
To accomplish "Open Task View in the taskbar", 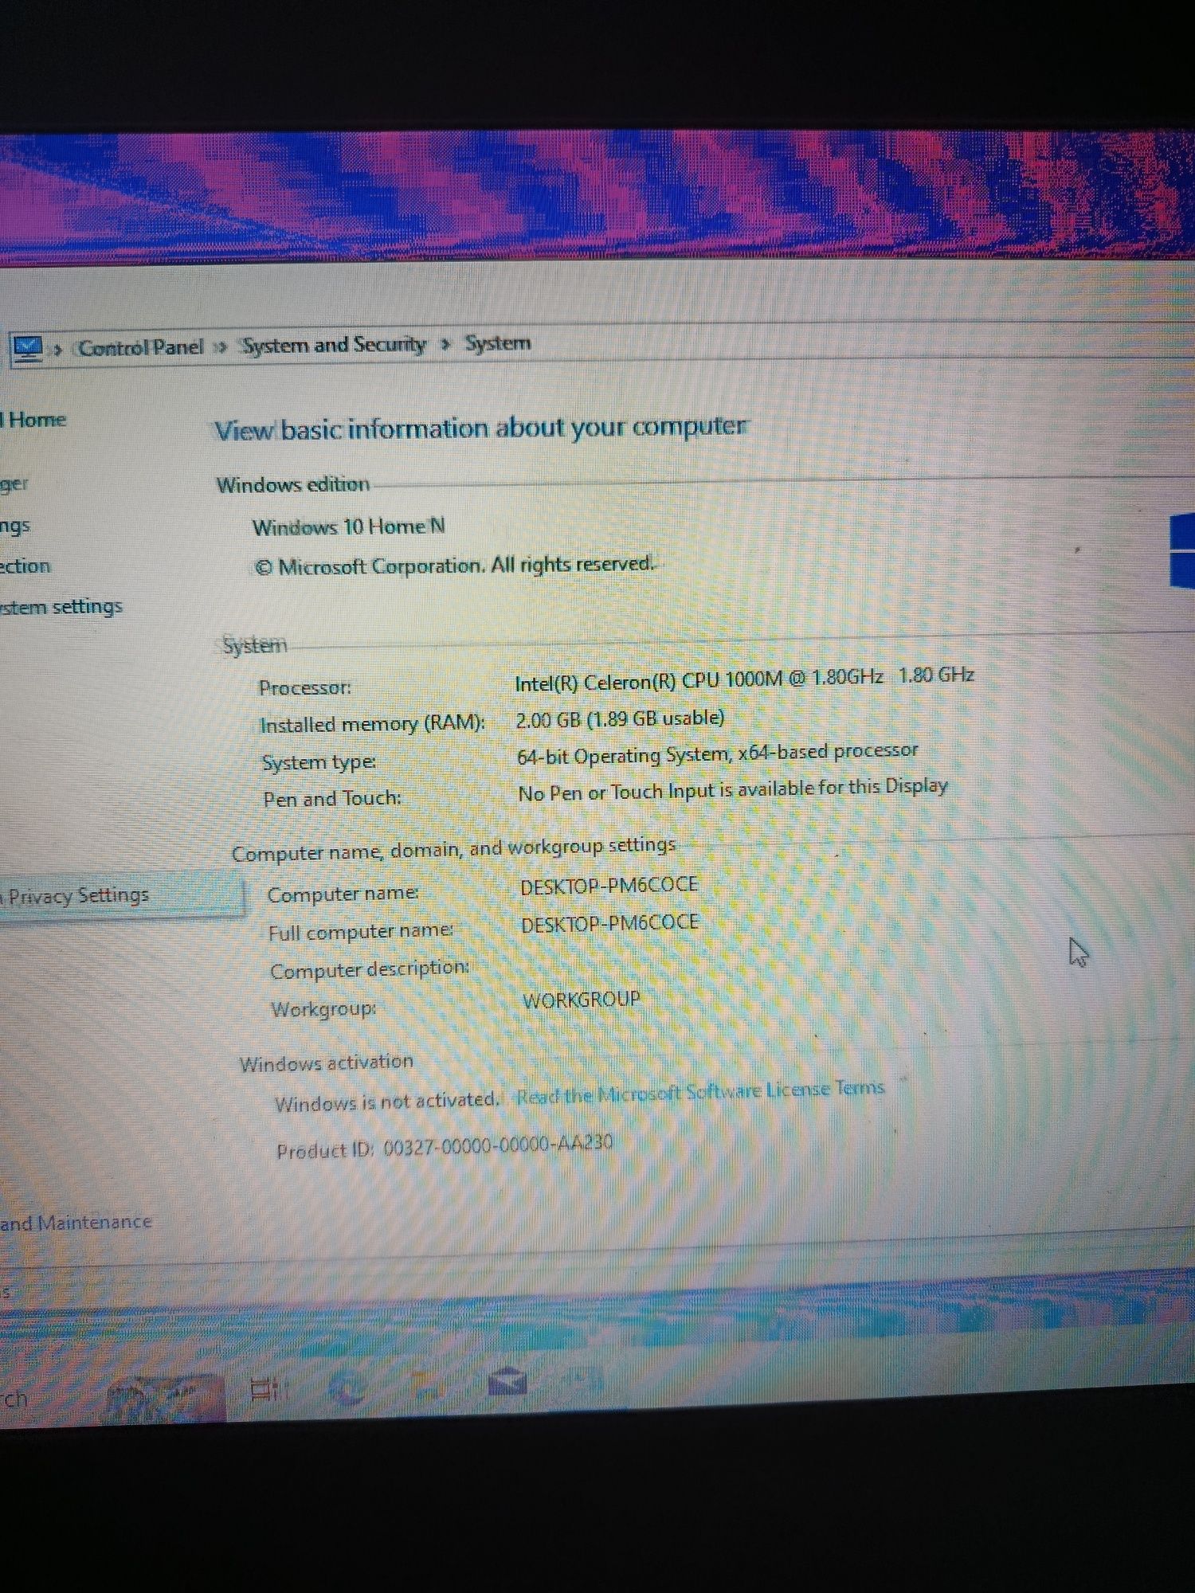I will pos(267,1390).
